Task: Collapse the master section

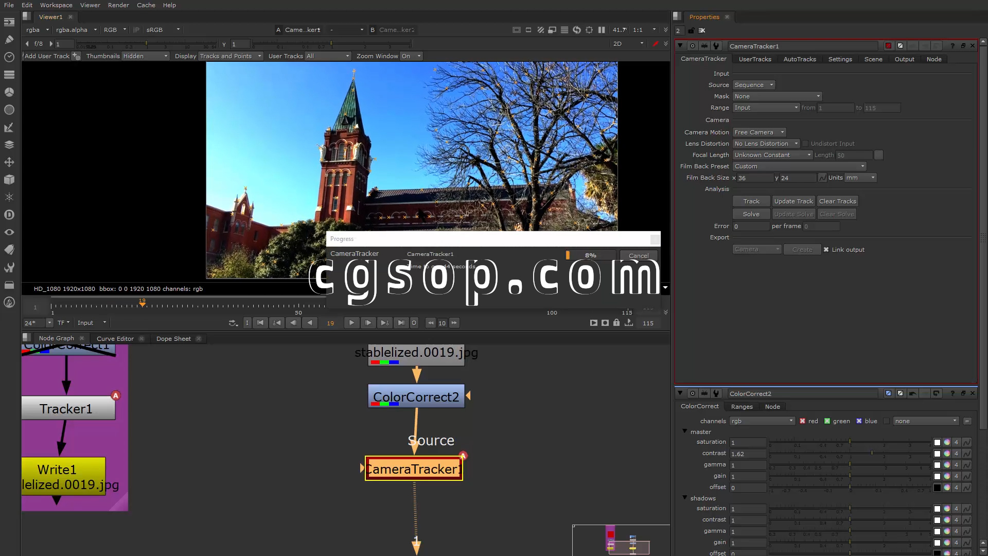Action: (685, 431)
